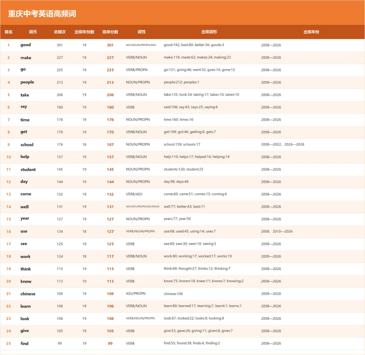Click the word "year"
This screenshot has width=365, height=355.
pyautogui.click(x=25, y=219)
